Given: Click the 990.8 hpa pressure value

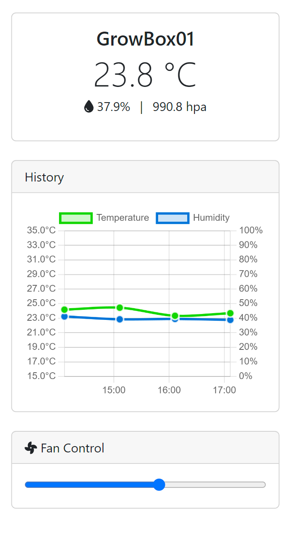Looking at the screenshot, I should [x=179, y=107].
